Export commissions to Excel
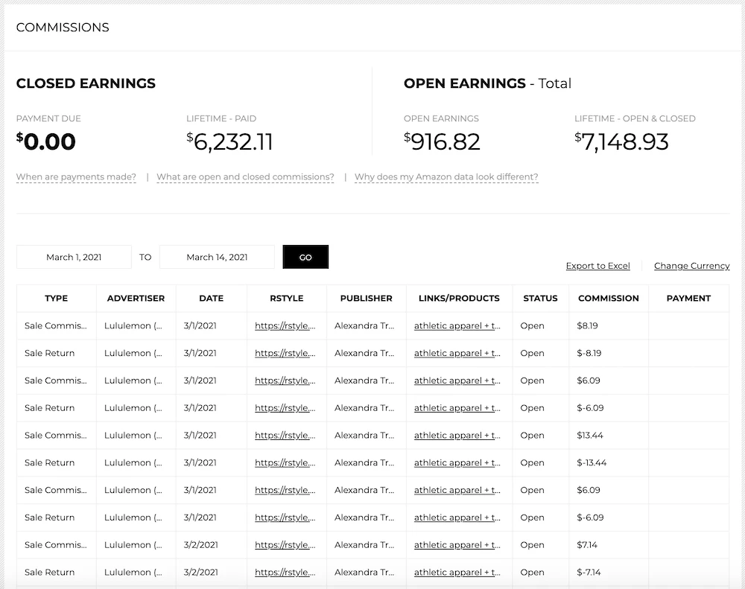745x589 pixels. click(x=597, y=266)
